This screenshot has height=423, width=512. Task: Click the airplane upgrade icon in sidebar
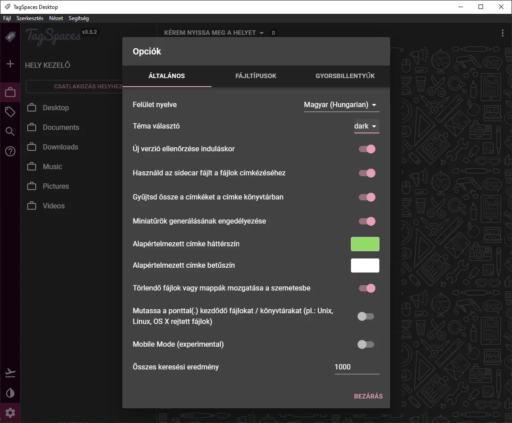pos(10,373)
